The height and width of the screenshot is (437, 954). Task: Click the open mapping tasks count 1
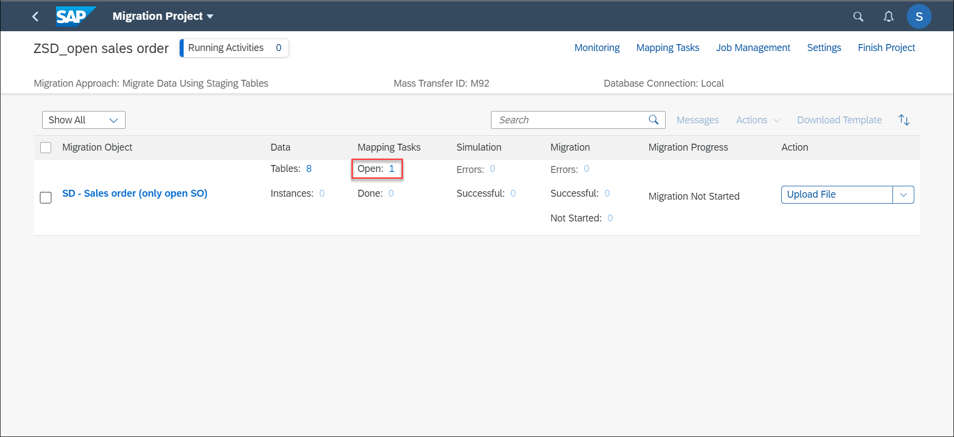(392, 168)
